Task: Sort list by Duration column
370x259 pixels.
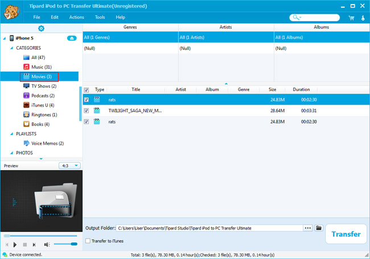Action: click(301, 89)
